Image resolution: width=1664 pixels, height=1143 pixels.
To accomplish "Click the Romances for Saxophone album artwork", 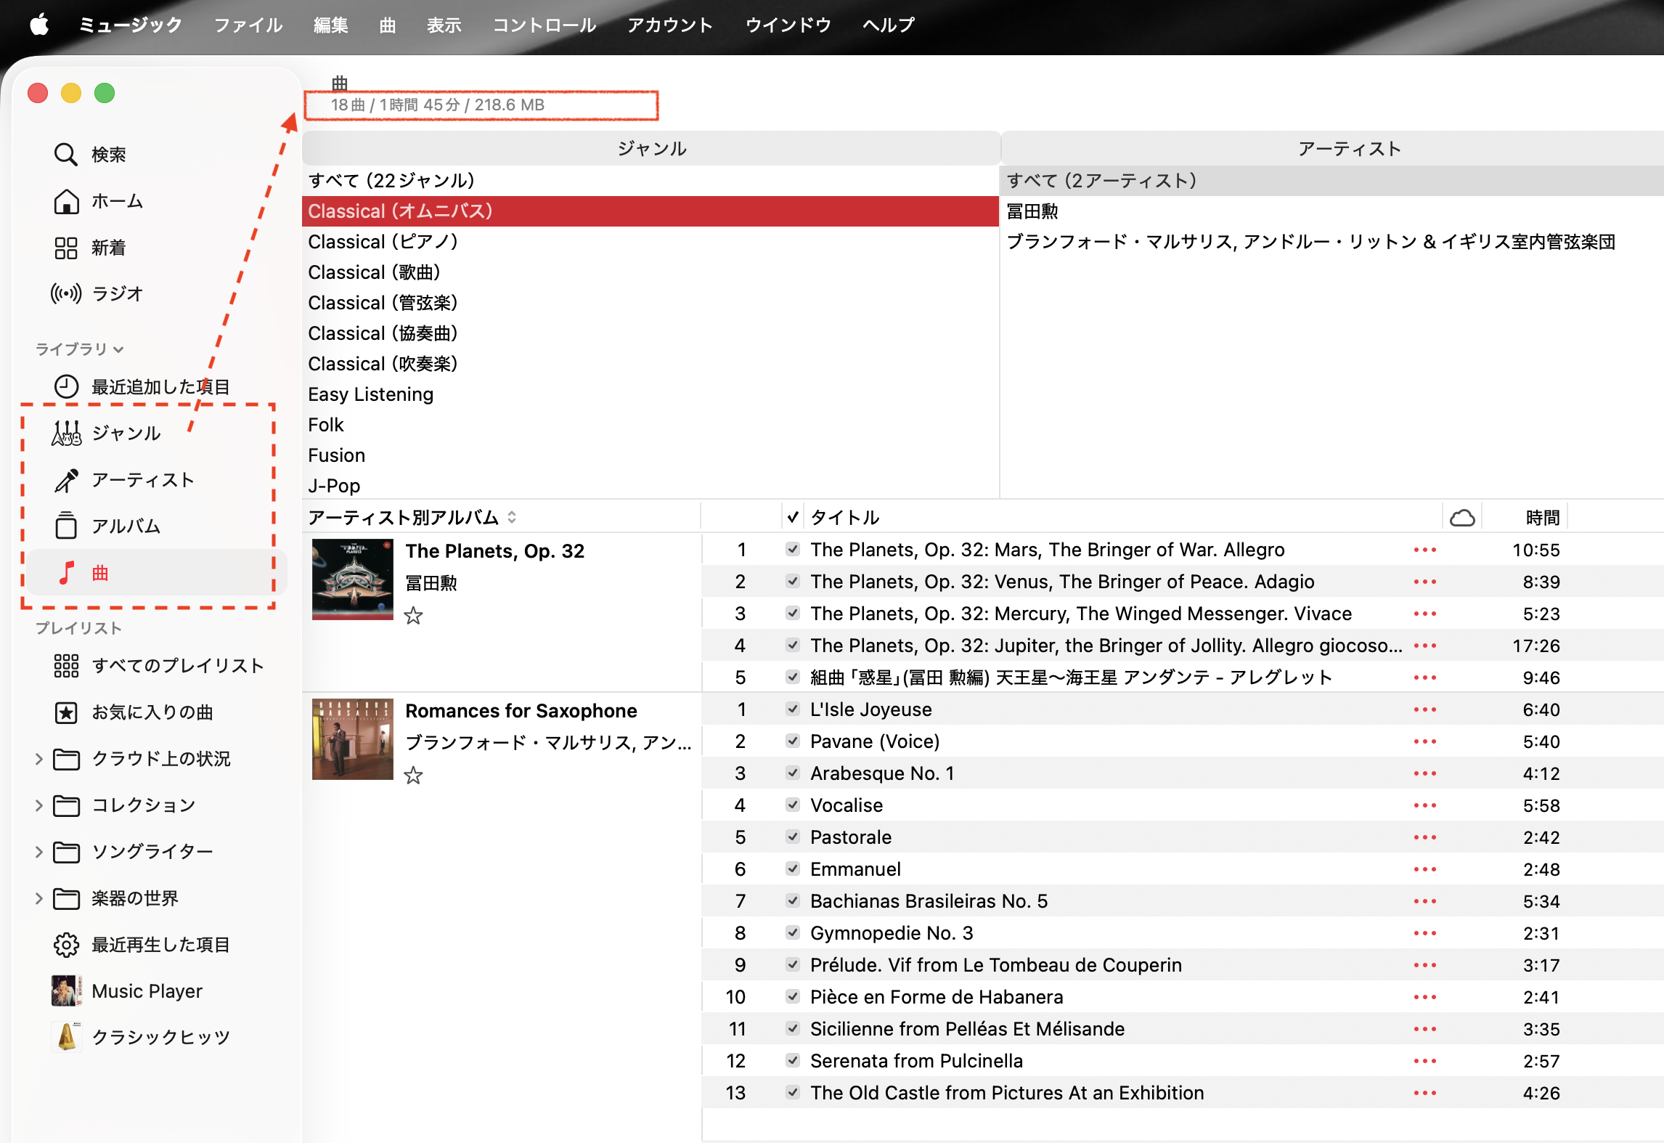I will pos(353,739).
